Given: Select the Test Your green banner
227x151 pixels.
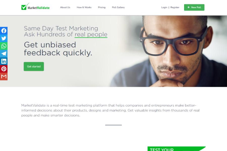Looking at the screenshot, I should [176, 149].
